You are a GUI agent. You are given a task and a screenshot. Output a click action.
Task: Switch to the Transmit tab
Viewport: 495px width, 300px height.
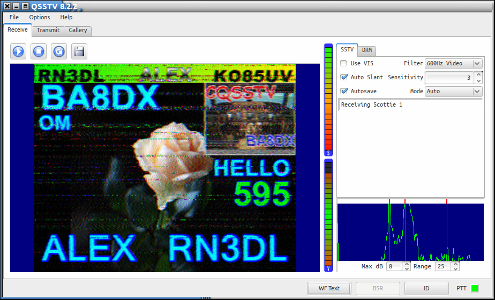(x=48, y=31)
